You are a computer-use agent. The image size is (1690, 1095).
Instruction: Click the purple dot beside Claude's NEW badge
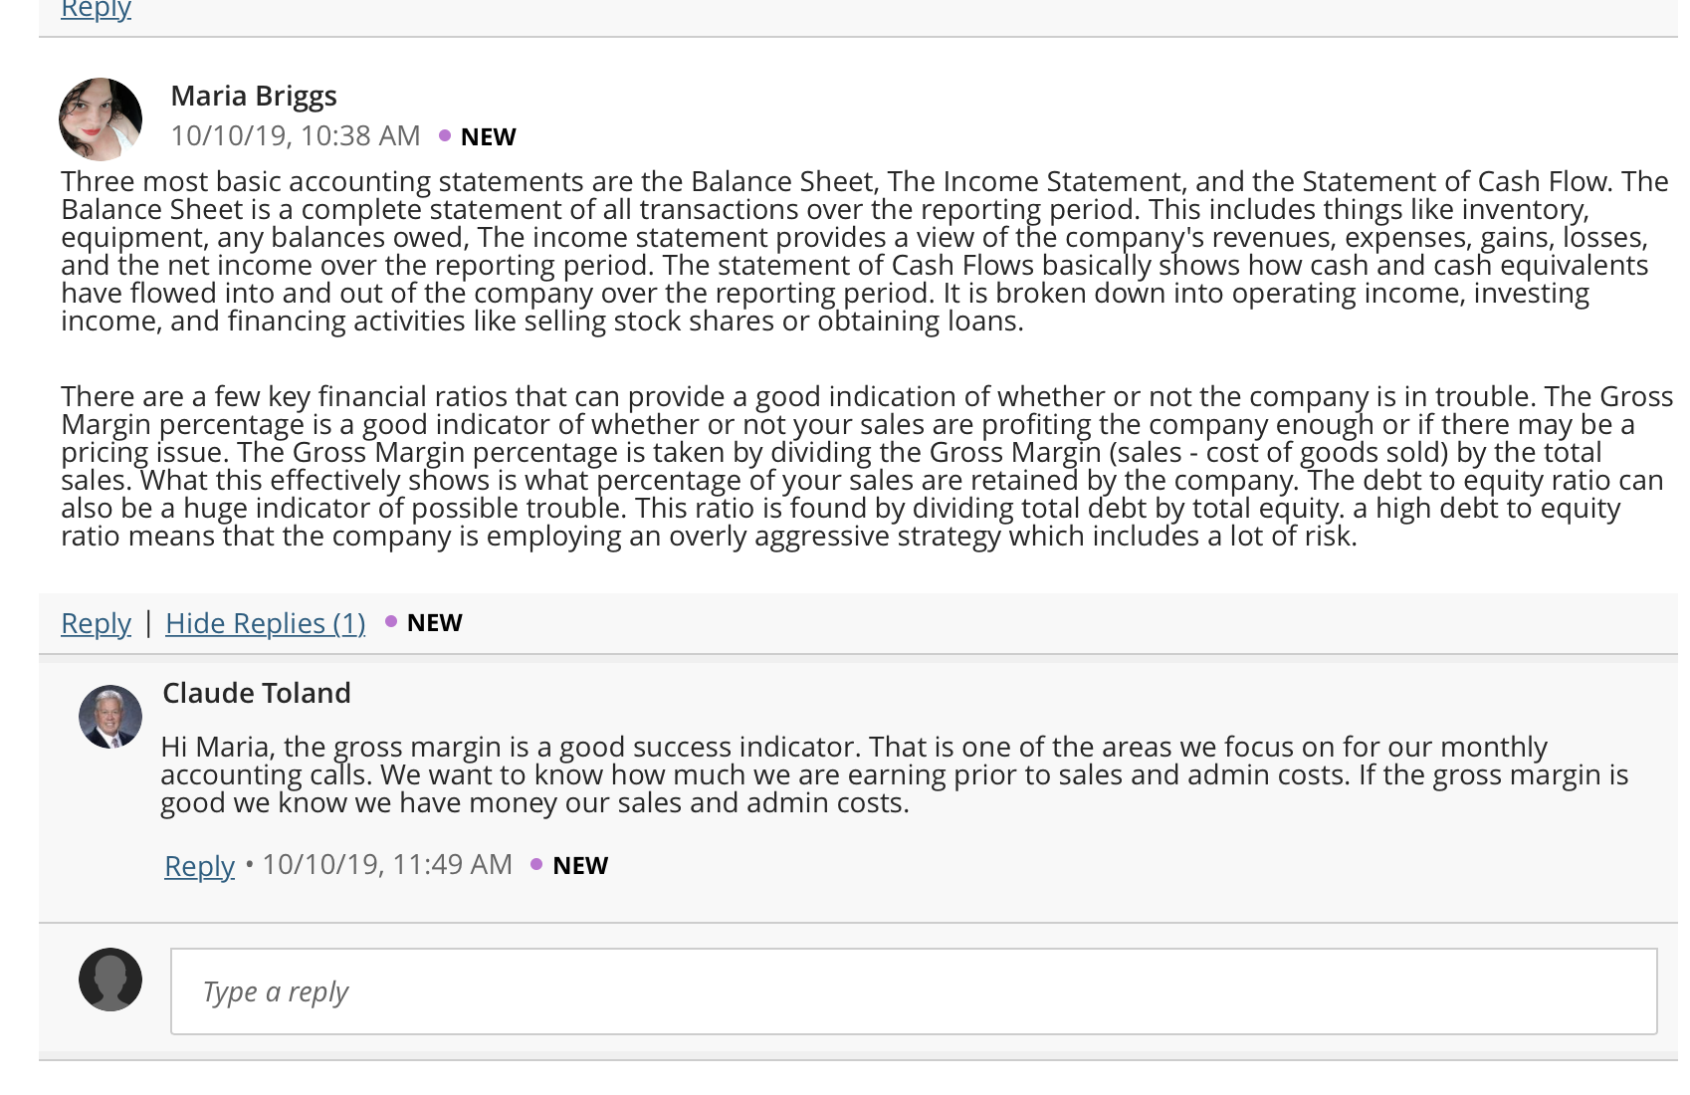click(536, 864)
